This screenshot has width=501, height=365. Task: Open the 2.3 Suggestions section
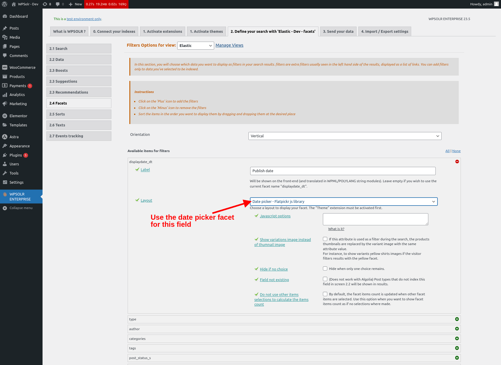coord(79,81)
